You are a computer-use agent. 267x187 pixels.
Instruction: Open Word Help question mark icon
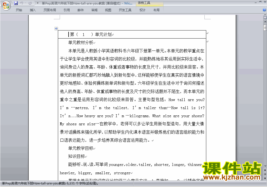pyautogui.click(x=264, y=10)
